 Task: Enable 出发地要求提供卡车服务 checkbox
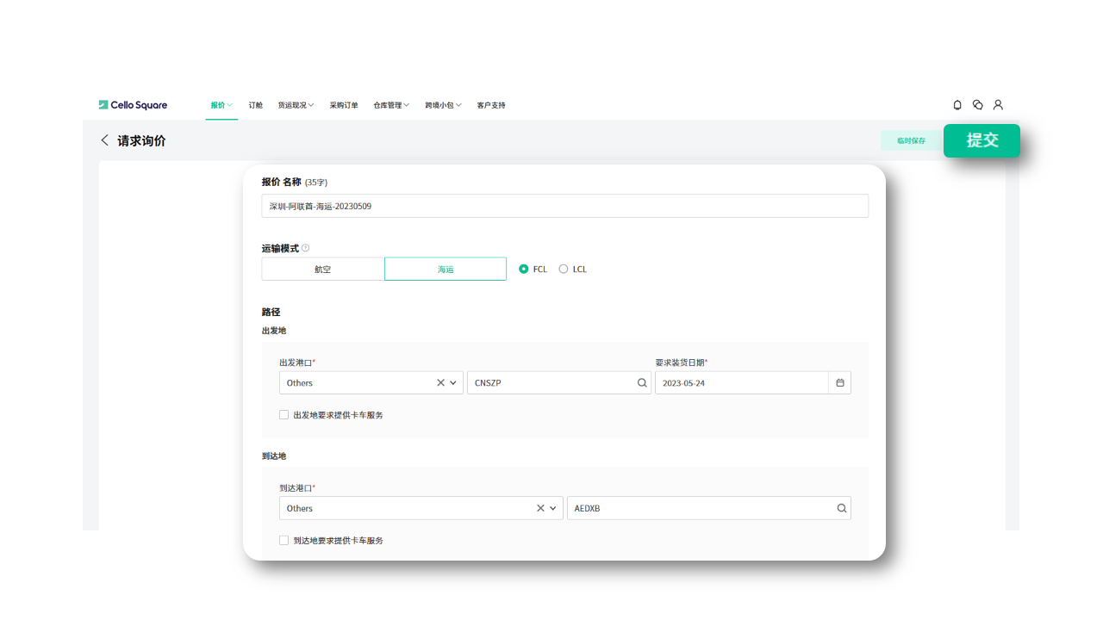[284, 415]
